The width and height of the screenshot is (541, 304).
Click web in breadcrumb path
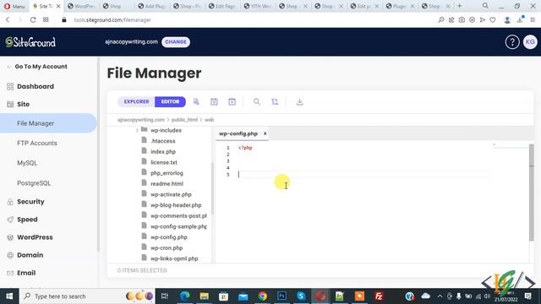(210, 120)
